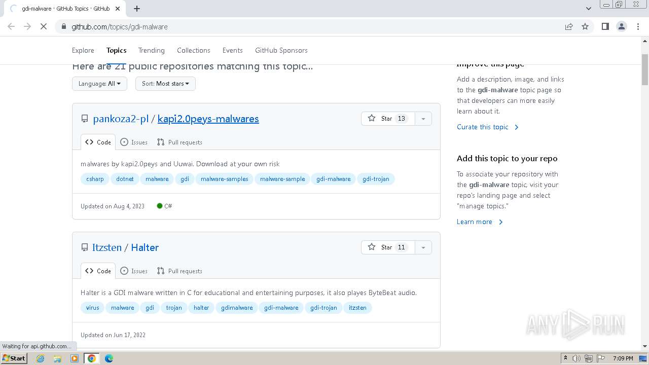Click the itzsten topic tag

357,308
